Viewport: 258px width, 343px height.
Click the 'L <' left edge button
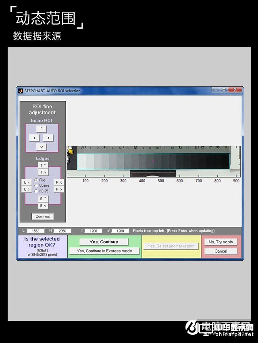point(26,182)
